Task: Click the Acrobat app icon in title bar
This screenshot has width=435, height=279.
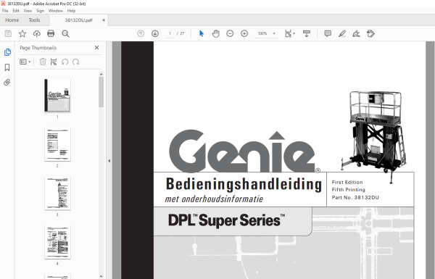Action: [3, 4]
